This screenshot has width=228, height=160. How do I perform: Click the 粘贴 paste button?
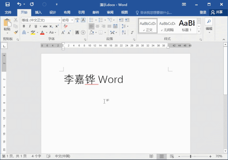click(x=7, y=25)
